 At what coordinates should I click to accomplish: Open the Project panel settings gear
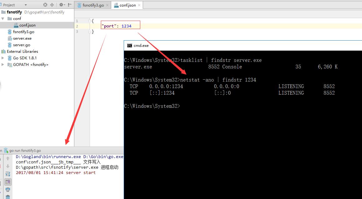[x=61, y=5]
